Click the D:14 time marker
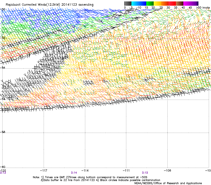Viewport: 211px width, 185px height. tap(74, 173)
